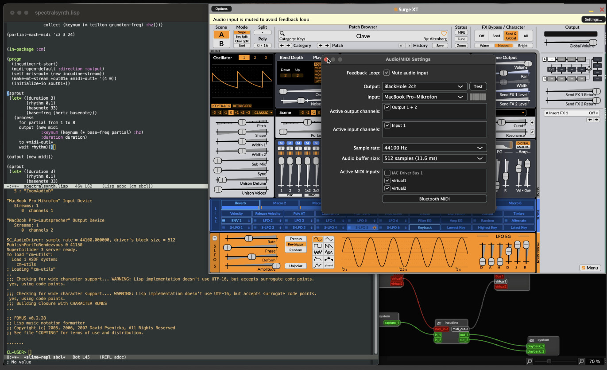Open the CLASSIC oscillator type dropdown
Image resolution: width=607 pixels, height=370 pixels.
point(263,113)
